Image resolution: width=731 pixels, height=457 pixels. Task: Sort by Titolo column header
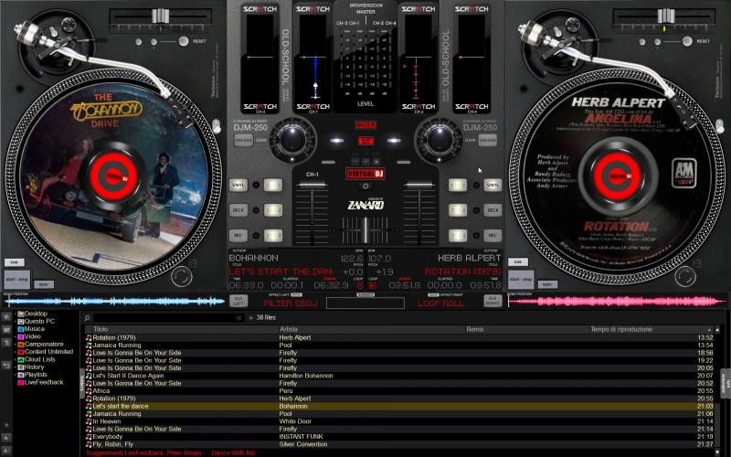pos(181,329)
